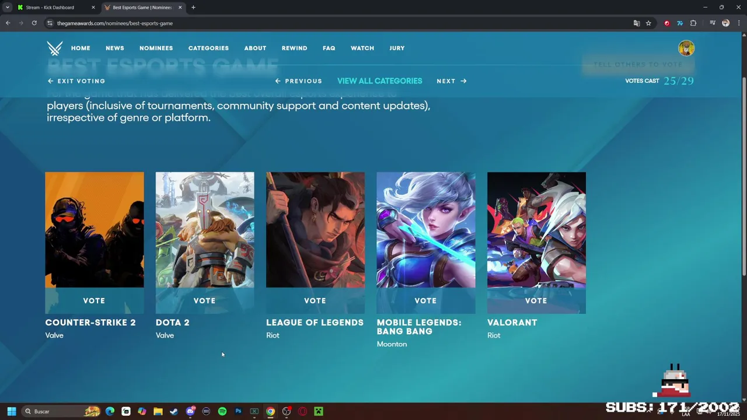Viewport: 747px width, 420px height.
Task: Open Minecraft from the taskbar
Action: point(319,411)
